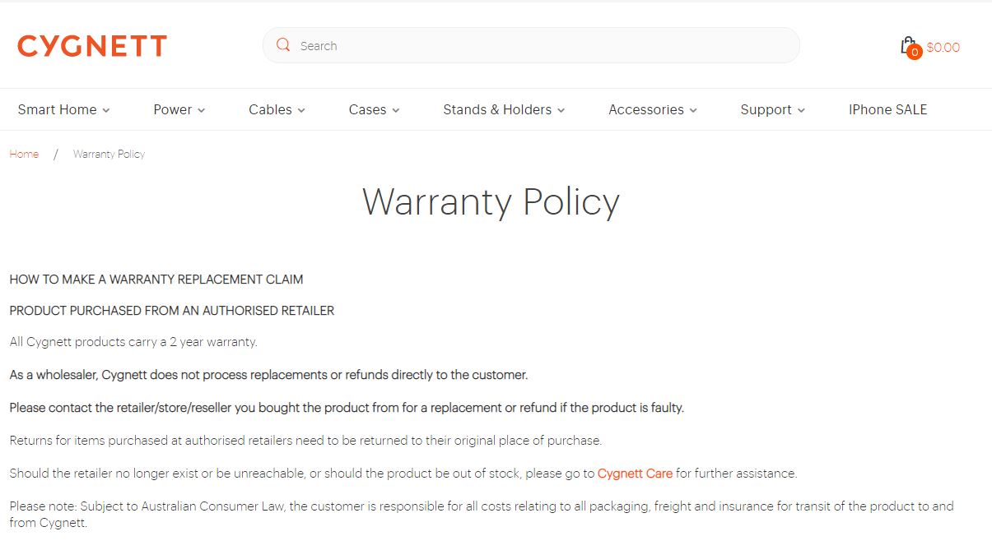Viewport: 992px width, 550px height.
Task: Click the Home breadcrumb link
Action: tap(24, 154)
